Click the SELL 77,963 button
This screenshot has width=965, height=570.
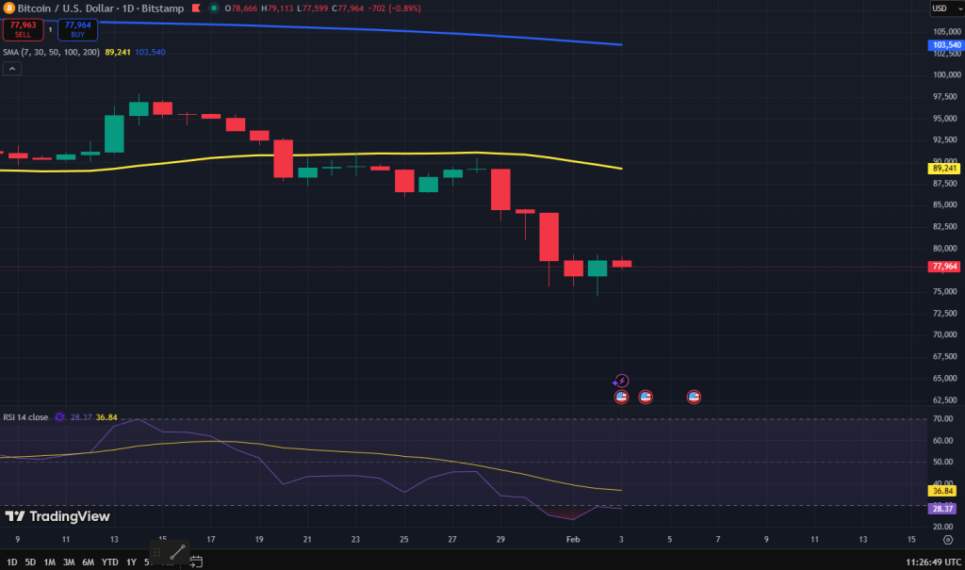click(x=23, y=29)
